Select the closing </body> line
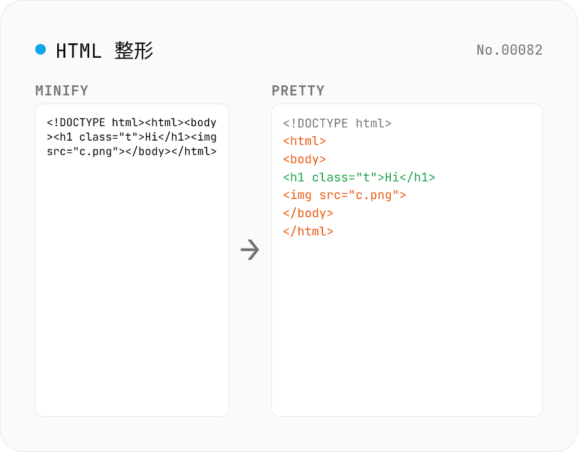 [x=308, y=213]
